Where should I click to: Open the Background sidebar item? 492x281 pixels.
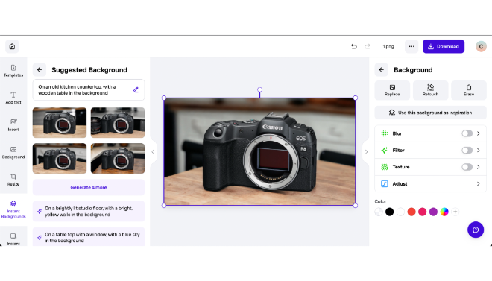coord(13,152)
